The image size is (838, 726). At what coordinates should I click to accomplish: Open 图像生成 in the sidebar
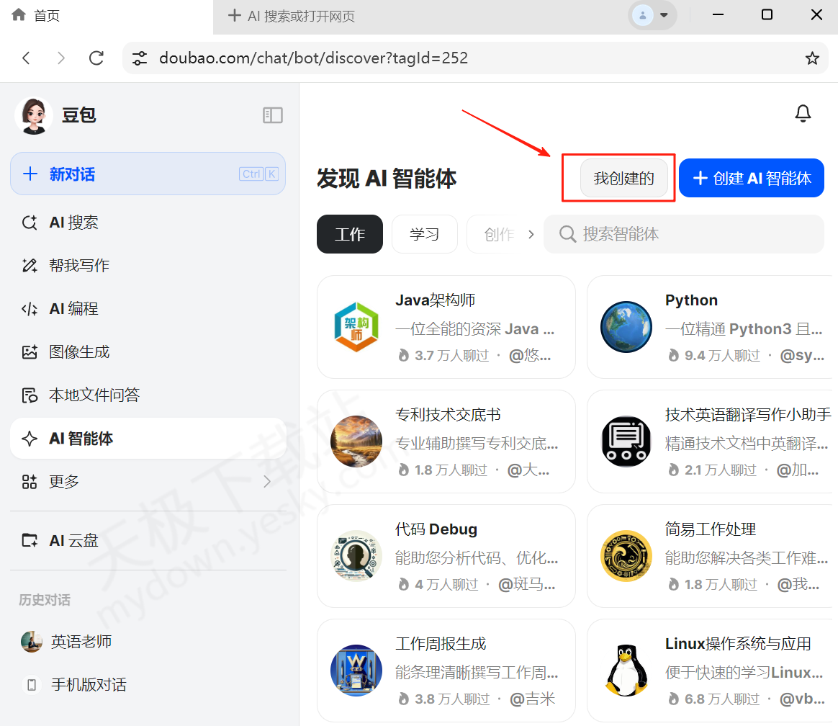pos(148,351)
